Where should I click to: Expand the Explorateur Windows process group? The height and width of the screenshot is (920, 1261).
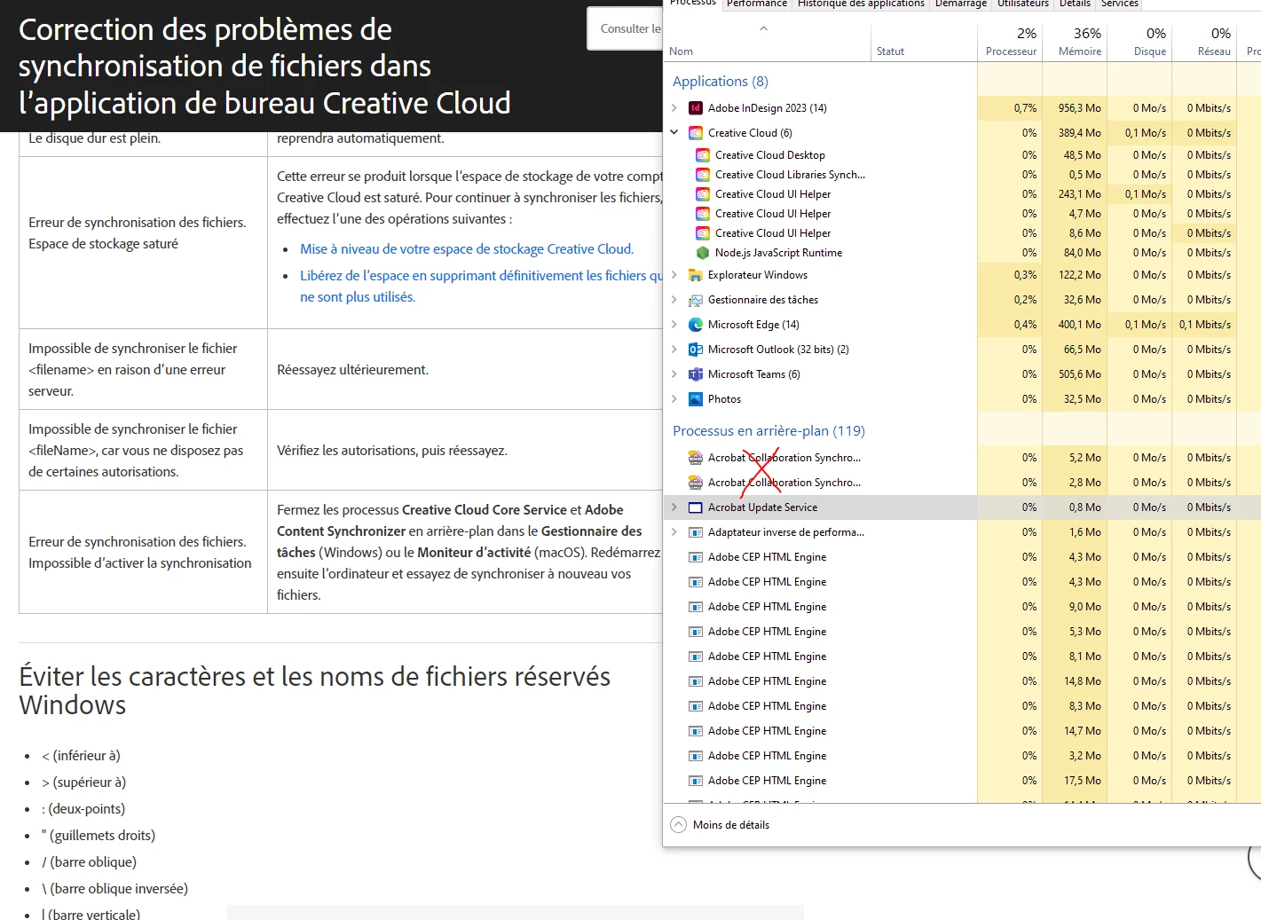(x=674, y=275)
